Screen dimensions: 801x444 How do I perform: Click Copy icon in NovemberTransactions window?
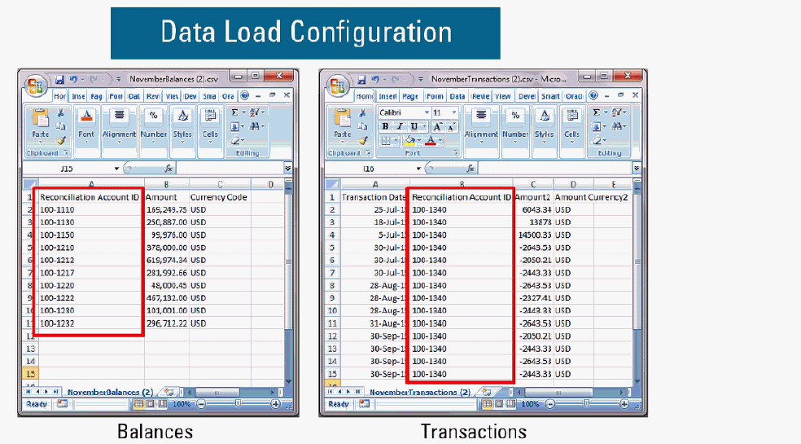click(x=362, y=126)
